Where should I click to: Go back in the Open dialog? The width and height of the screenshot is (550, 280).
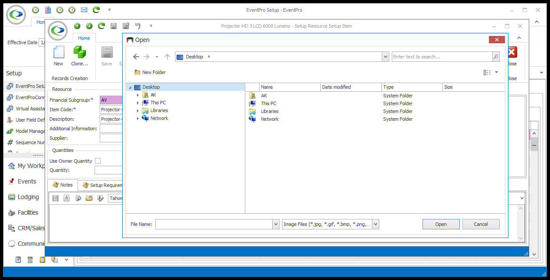coord(136,57)
